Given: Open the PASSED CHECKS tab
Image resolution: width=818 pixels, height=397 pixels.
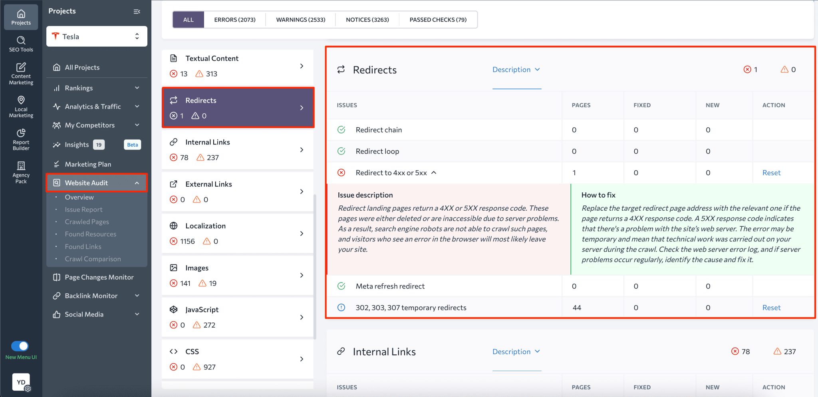Looking at the screenshot, I should pos(438,19).
